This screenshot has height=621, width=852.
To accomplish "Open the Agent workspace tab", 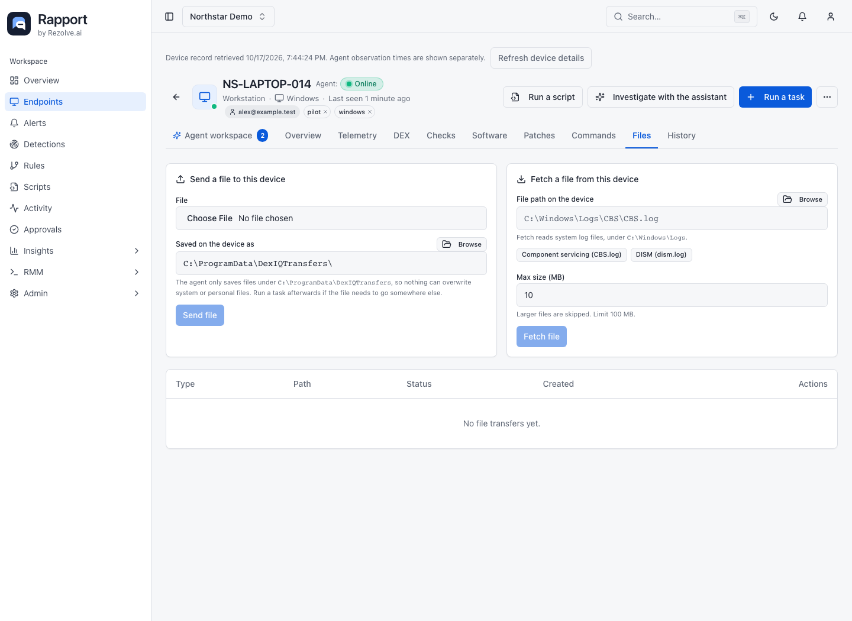I will click(x=220, y=135).
